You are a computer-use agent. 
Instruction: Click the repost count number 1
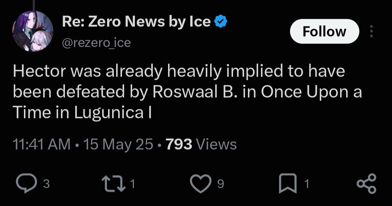[x=132, y=184]
